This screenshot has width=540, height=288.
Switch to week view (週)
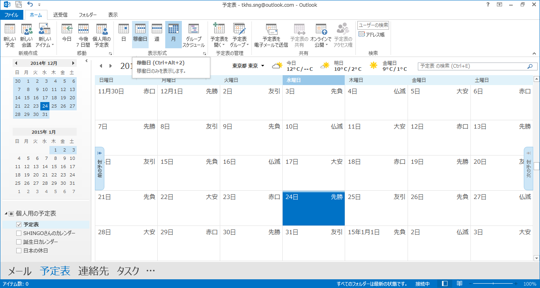[x=157, y=35]
